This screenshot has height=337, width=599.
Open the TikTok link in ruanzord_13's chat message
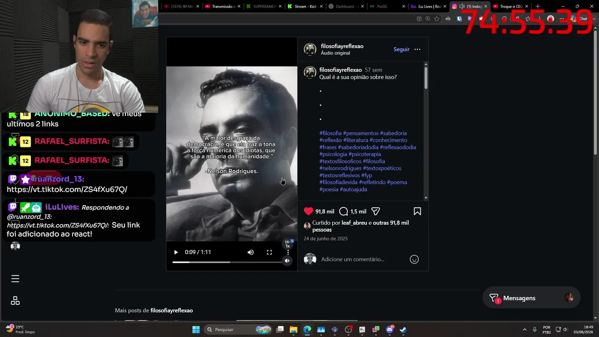click(67, 190)
